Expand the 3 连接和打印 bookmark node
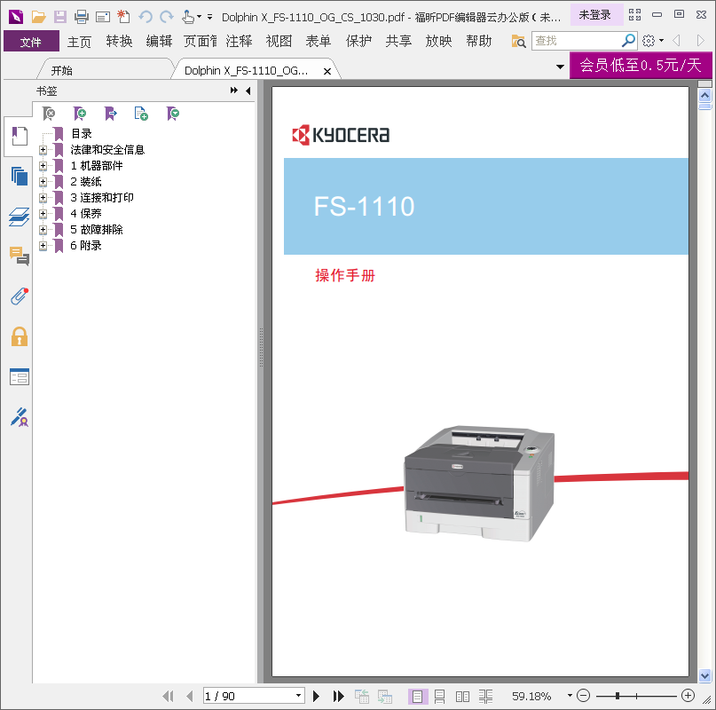Viewport: 716px width, 710px height. 43,198
